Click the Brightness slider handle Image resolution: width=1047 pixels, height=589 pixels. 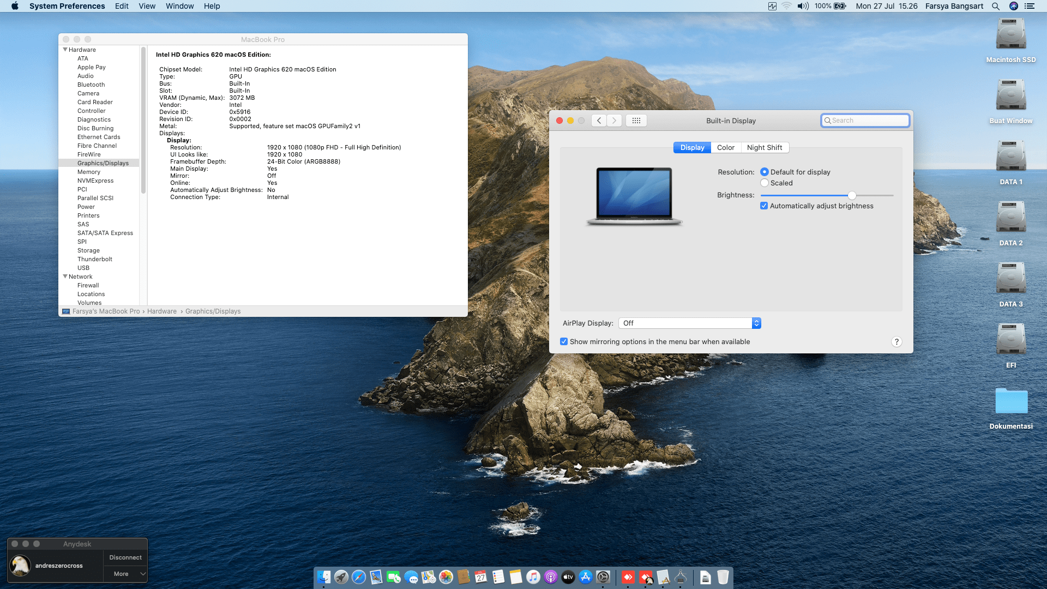pos(852,195)
